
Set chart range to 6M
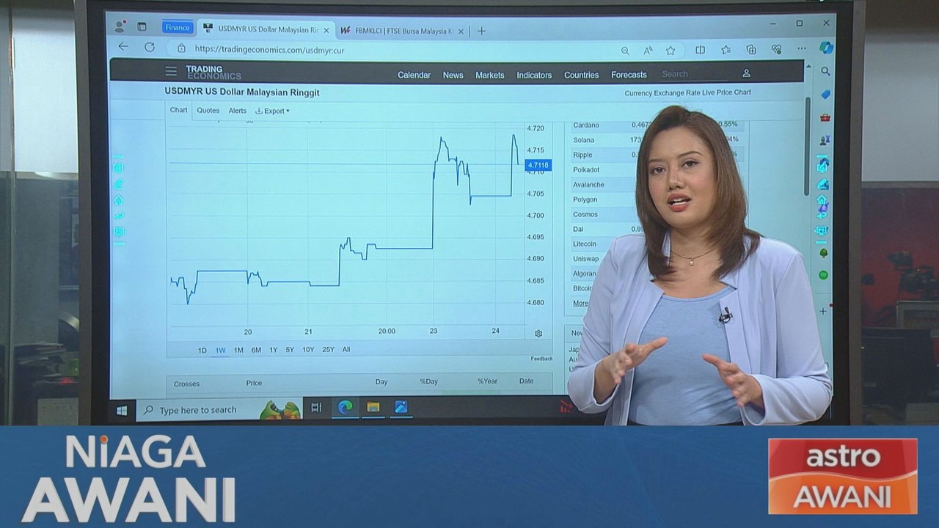coord(256,350)
